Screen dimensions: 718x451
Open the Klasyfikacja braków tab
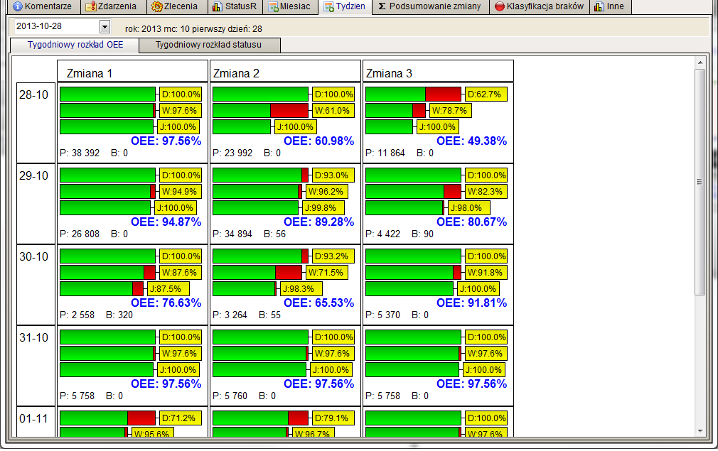tap(540, 6)
